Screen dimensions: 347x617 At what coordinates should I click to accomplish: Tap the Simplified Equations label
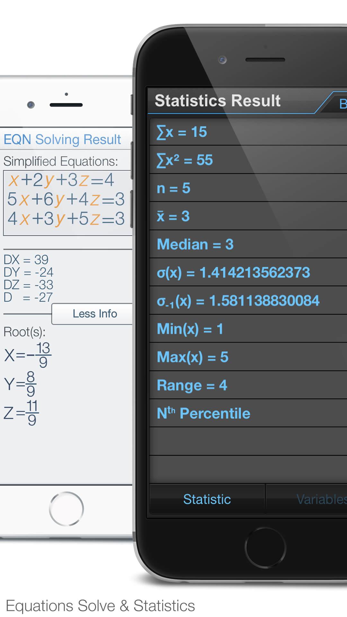tap(61, 161)
